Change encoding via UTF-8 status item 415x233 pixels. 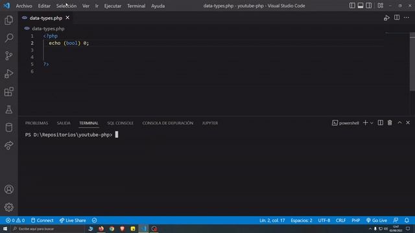click(x=324, y=220)
